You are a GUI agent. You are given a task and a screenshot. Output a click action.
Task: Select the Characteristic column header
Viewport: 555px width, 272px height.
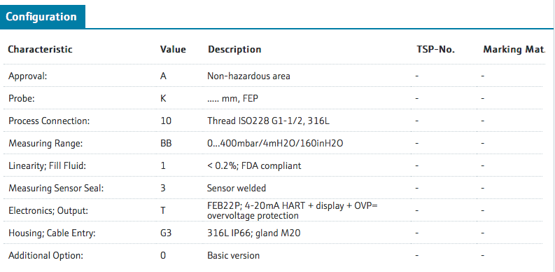point(40,49)
